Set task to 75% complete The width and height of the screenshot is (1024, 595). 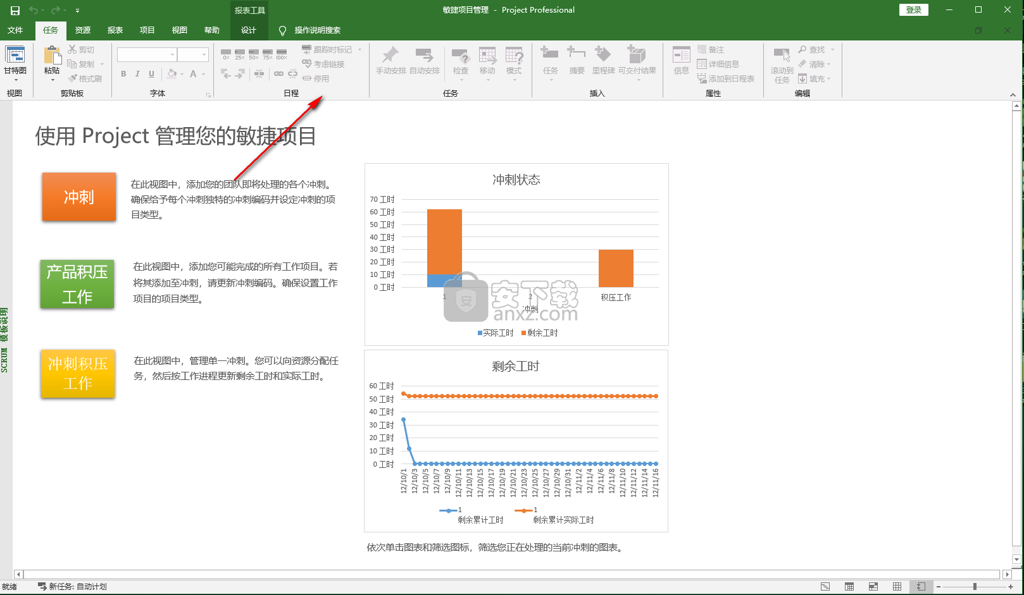(x=268, y=54)
